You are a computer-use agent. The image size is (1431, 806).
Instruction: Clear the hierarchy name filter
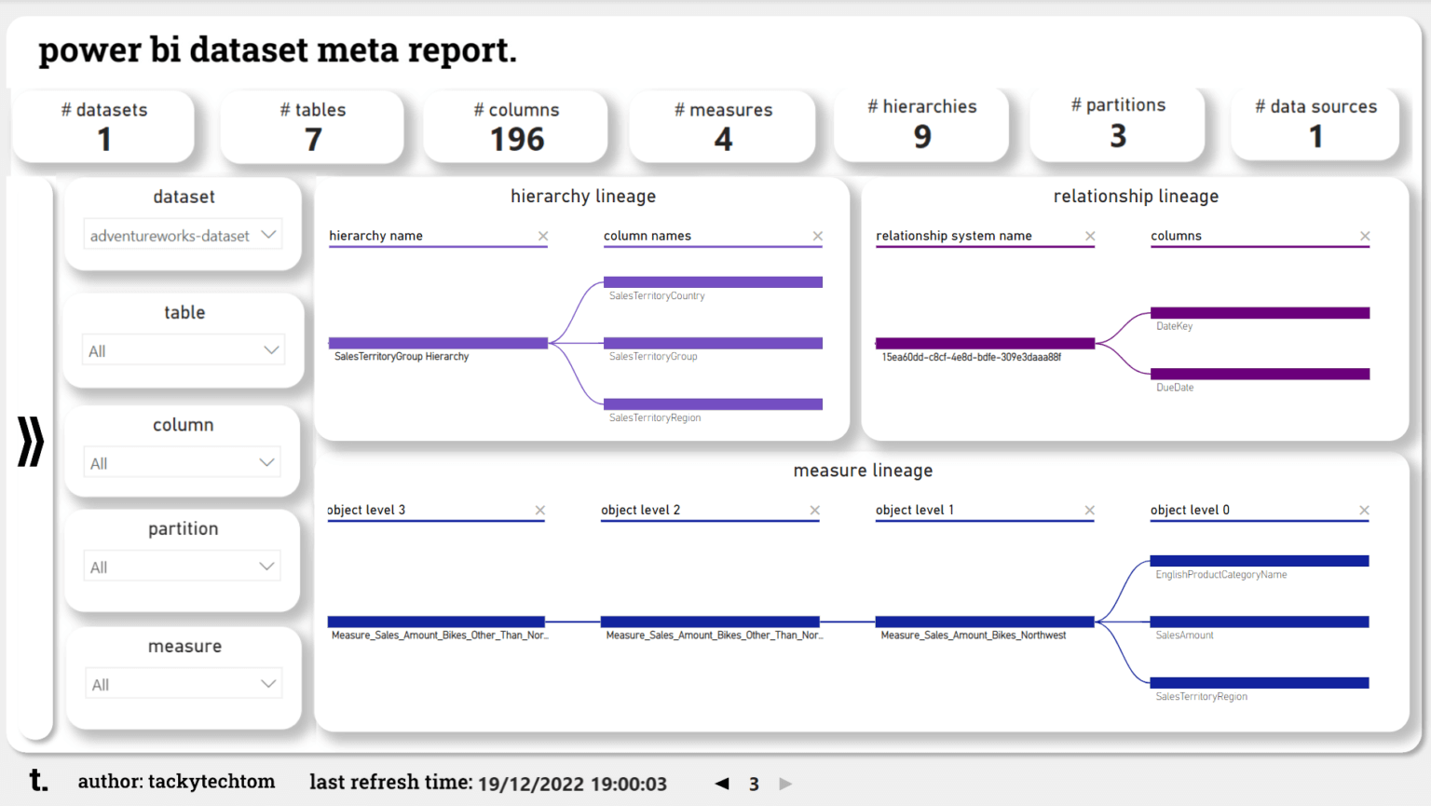(x=543, y=236)
